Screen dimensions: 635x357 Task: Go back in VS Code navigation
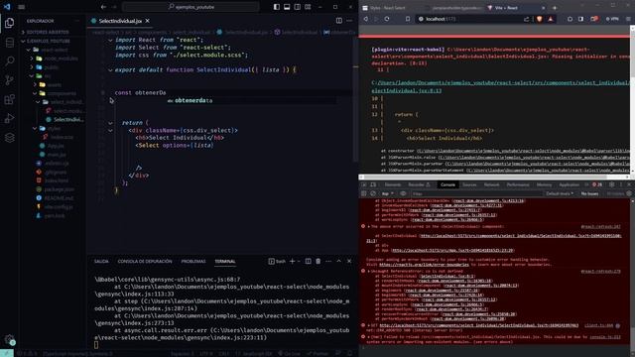point(103,7)
